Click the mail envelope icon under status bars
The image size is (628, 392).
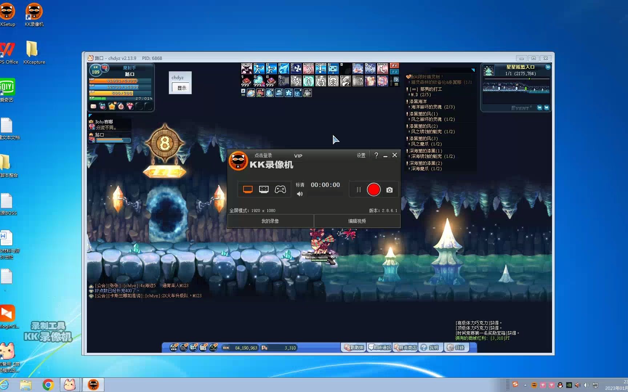point(93,106)
